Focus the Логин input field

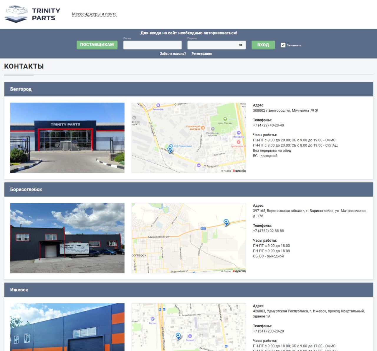[x=152, y=45]
